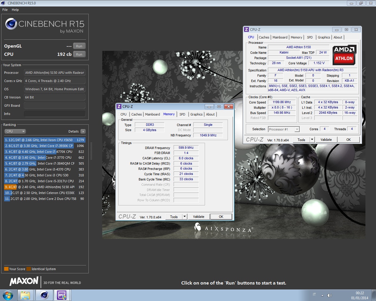The image size is (376, 301).
Task: Click Tools button in Memory window
Action: 174,217
